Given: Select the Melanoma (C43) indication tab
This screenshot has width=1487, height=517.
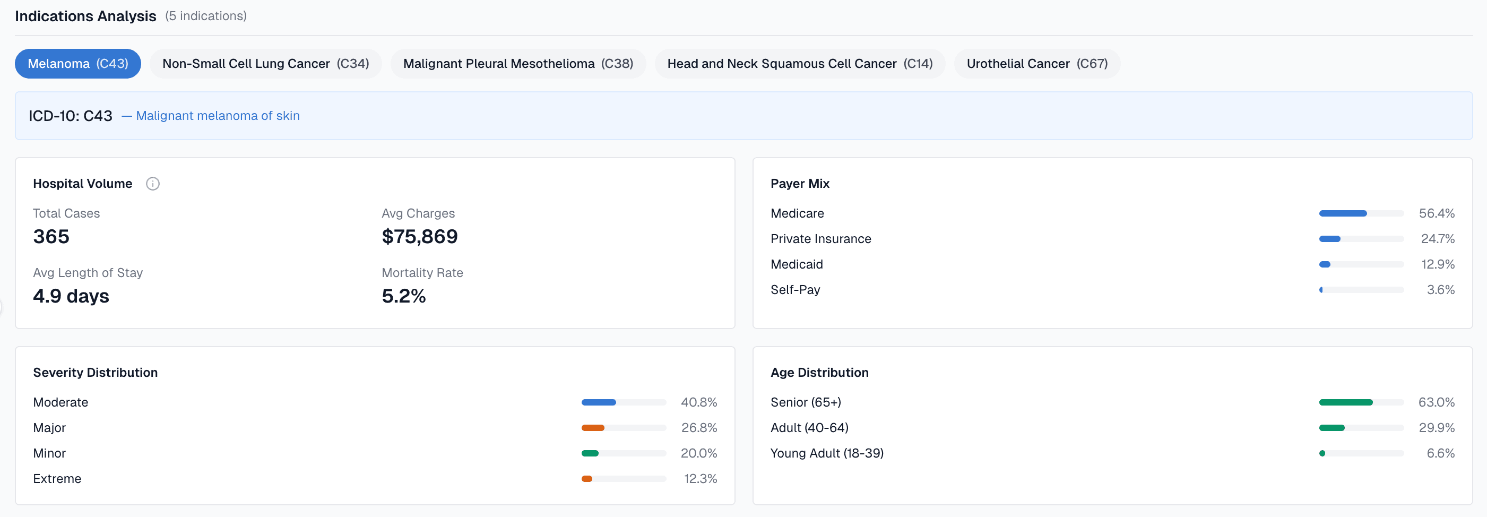Looking at the screenshot, I should (77, 64).
